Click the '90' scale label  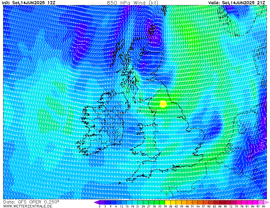click(x=264, y=206)
